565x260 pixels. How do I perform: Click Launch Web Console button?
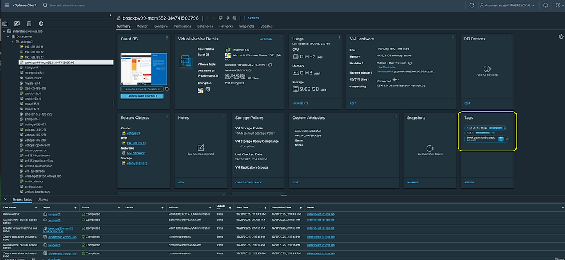142,96
